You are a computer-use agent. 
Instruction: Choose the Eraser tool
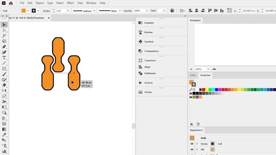[x=4, y=85]
